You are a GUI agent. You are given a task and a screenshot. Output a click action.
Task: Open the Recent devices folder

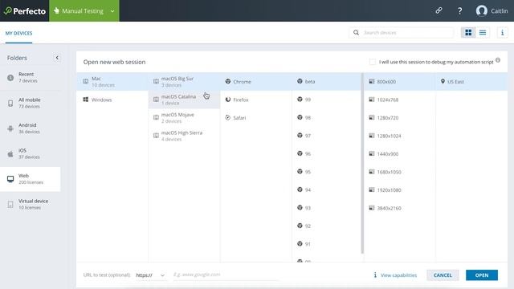pyautogui.click(x=31, y=77)
